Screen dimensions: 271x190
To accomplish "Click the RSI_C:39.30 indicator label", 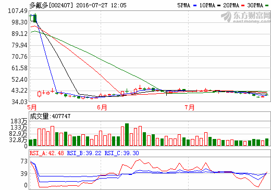I will click(122, 153).
